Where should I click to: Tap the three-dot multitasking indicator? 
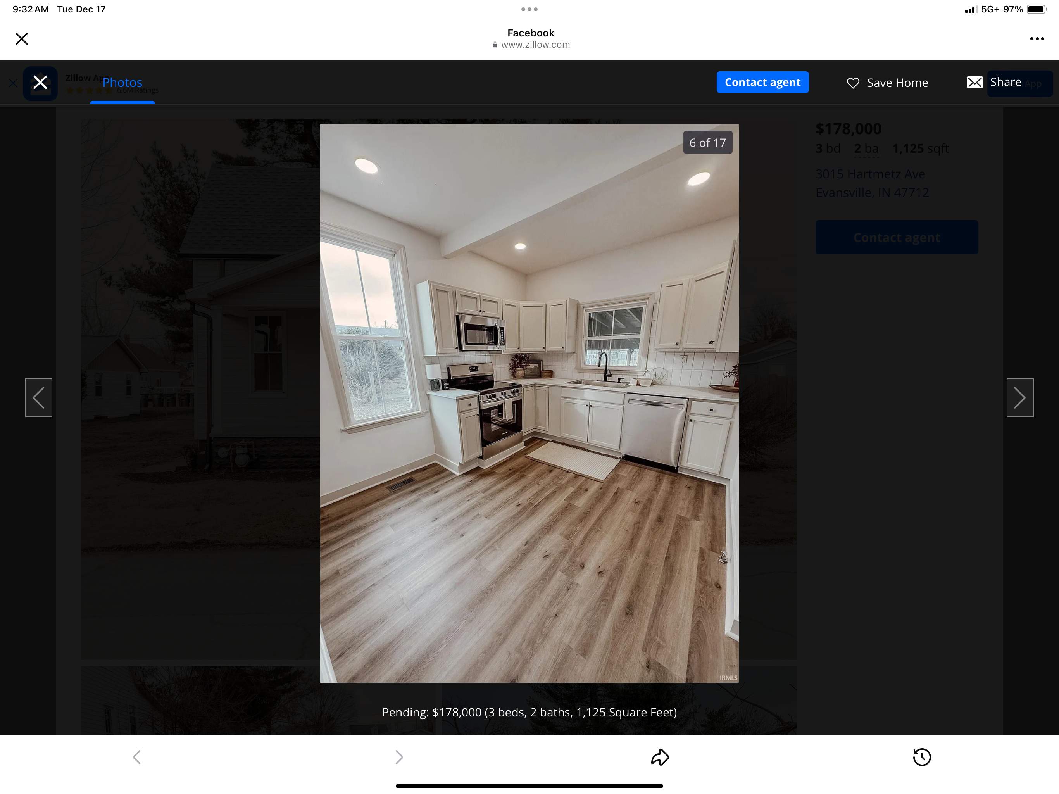click(529, 9)
